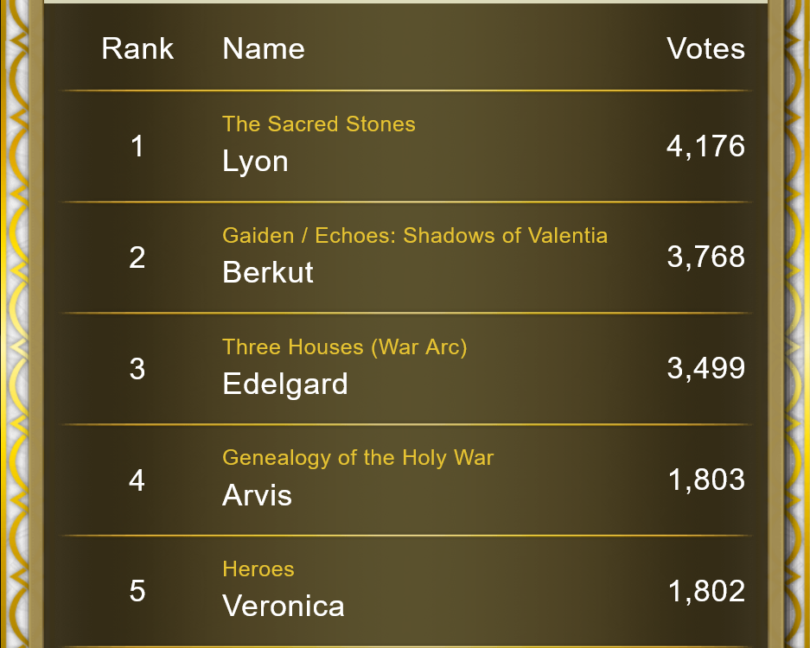Select Arvis in the ranking list
This screenshot has height=648, width=810.
click(258, 495)
